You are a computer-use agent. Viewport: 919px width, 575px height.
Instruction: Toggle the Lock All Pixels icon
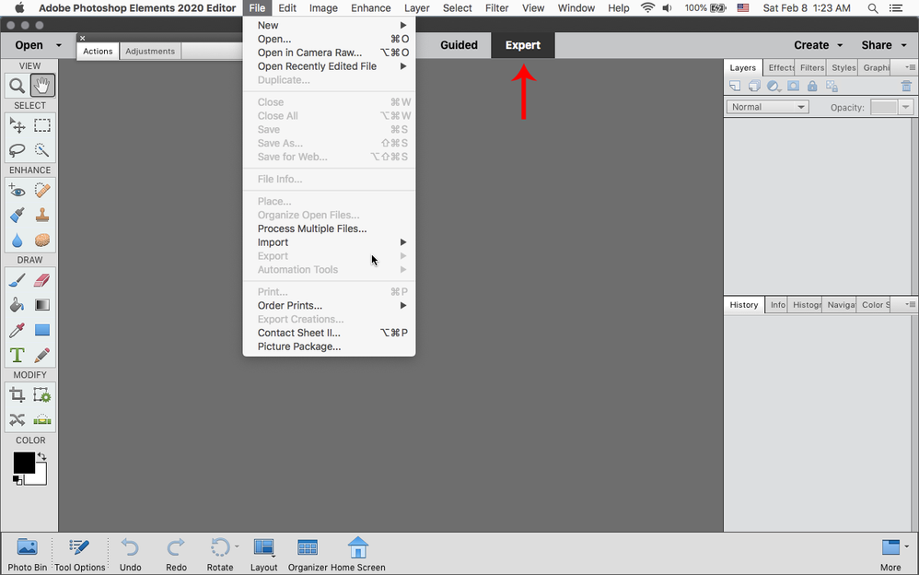pos(812,87)
